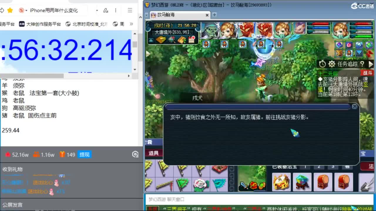This screenshot has height=211, width=376.
Task: Click the fiery feather treasure icon
Action: point(281,182)
